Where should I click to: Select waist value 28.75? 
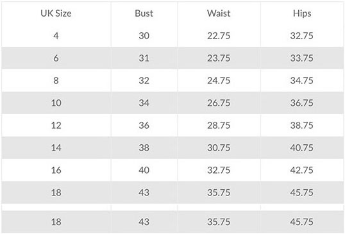click(x=219, y=126)
